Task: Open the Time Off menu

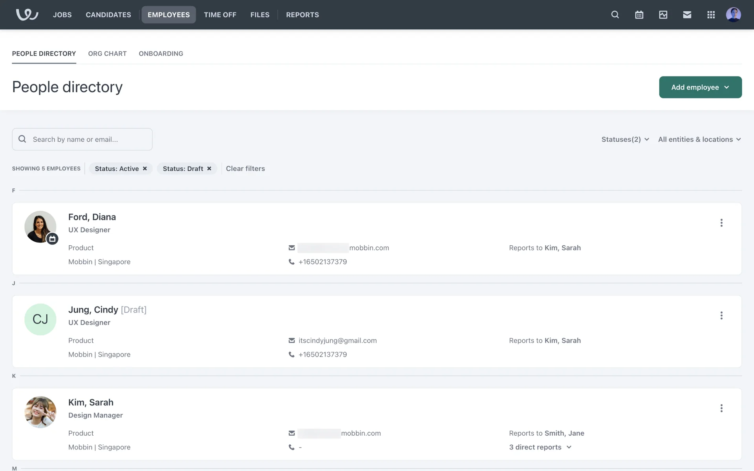Action: [220, 15]
